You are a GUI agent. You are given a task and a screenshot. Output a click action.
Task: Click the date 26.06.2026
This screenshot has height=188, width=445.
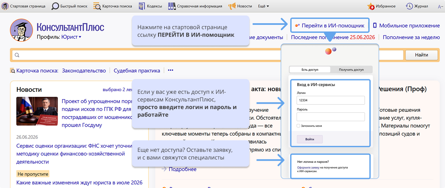27,137
